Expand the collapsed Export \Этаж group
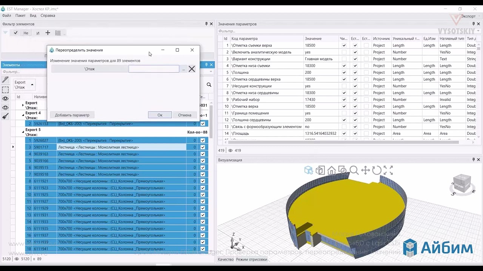 pyautogui.click(x=23, y=105)
